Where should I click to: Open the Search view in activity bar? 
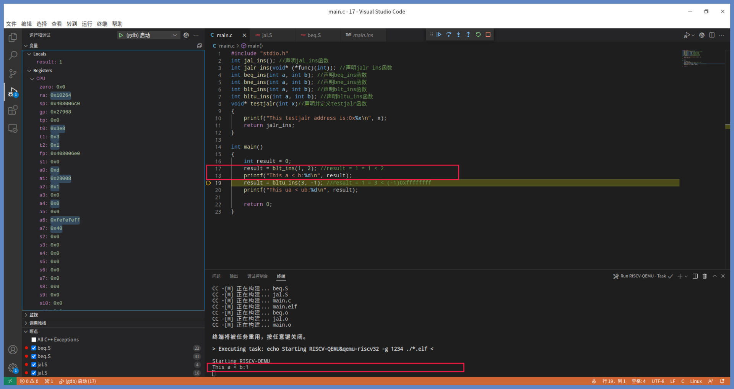point(13,55)
